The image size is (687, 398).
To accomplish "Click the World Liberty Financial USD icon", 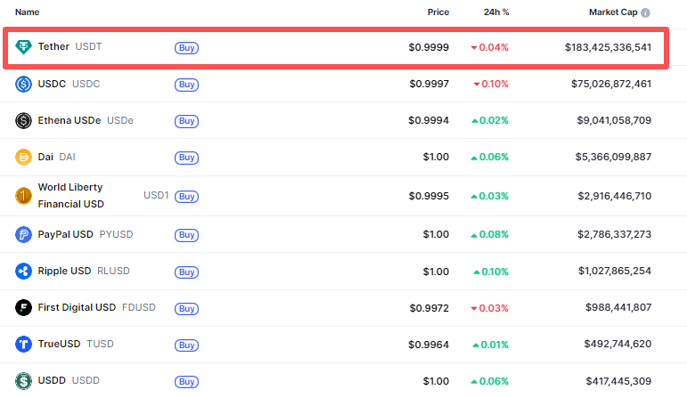I will pyautogui.click(x=24, y=196).
